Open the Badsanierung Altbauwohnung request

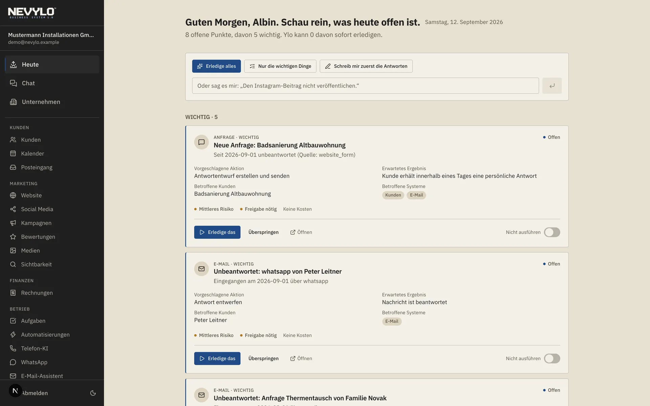(301, 232)
